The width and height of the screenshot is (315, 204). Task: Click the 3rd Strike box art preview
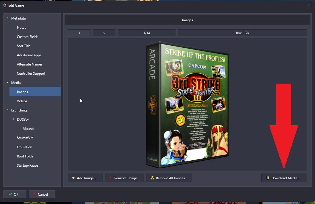pyautogui.click(x=187, y=105)
